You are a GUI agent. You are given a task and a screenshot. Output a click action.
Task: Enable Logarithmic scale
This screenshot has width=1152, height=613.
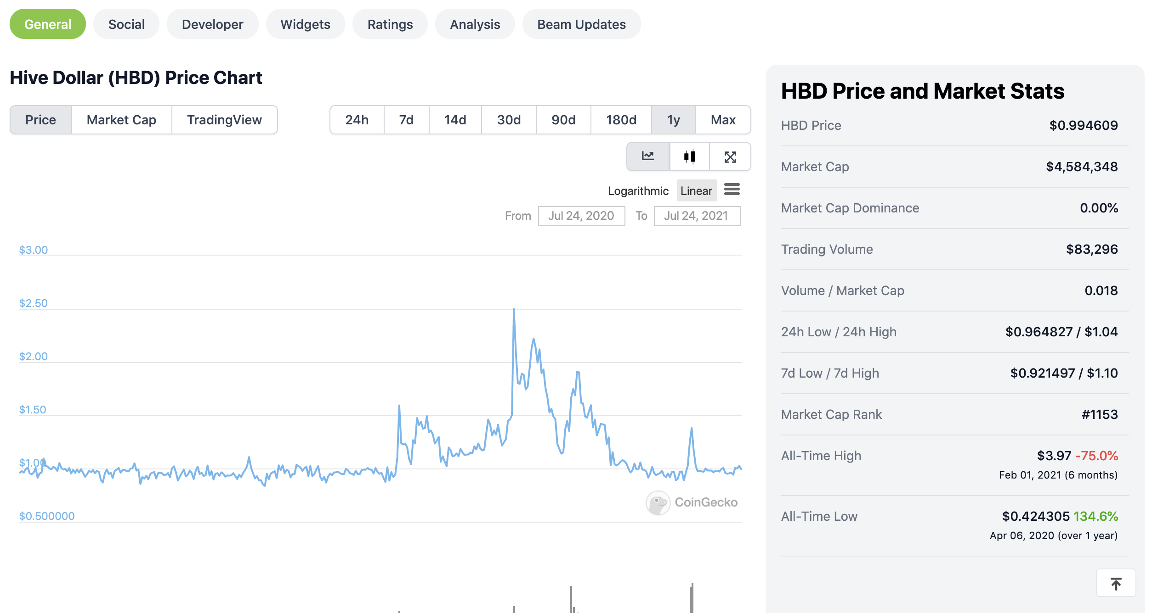(x=638, y=191)
